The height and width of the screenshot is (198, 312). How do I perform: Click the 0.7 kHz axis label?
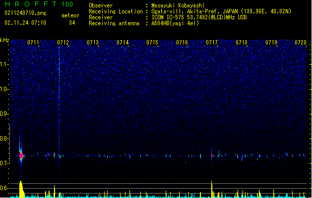4,163
